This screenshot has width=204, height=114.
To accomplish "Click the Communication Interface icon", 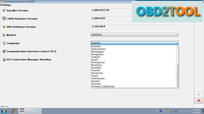I will point(4,51).
